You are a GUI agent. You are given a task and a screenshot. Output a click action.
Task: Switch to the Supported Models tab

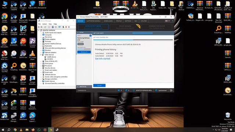(94, 21)
